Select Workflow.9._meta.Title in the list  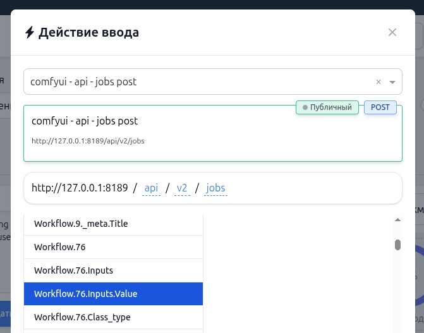click(x=113, y=224)
